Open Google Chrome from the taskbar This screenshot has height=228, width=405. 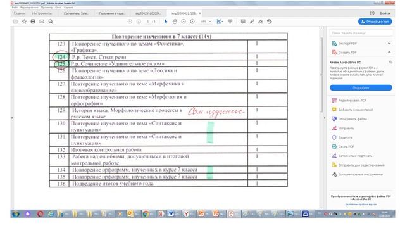tap(146, 214)
